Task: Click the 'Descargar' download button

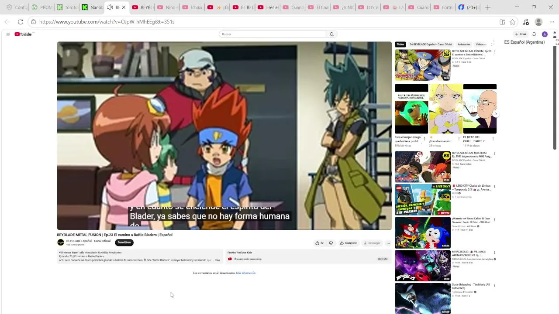Action: click(x=372, y=243)
